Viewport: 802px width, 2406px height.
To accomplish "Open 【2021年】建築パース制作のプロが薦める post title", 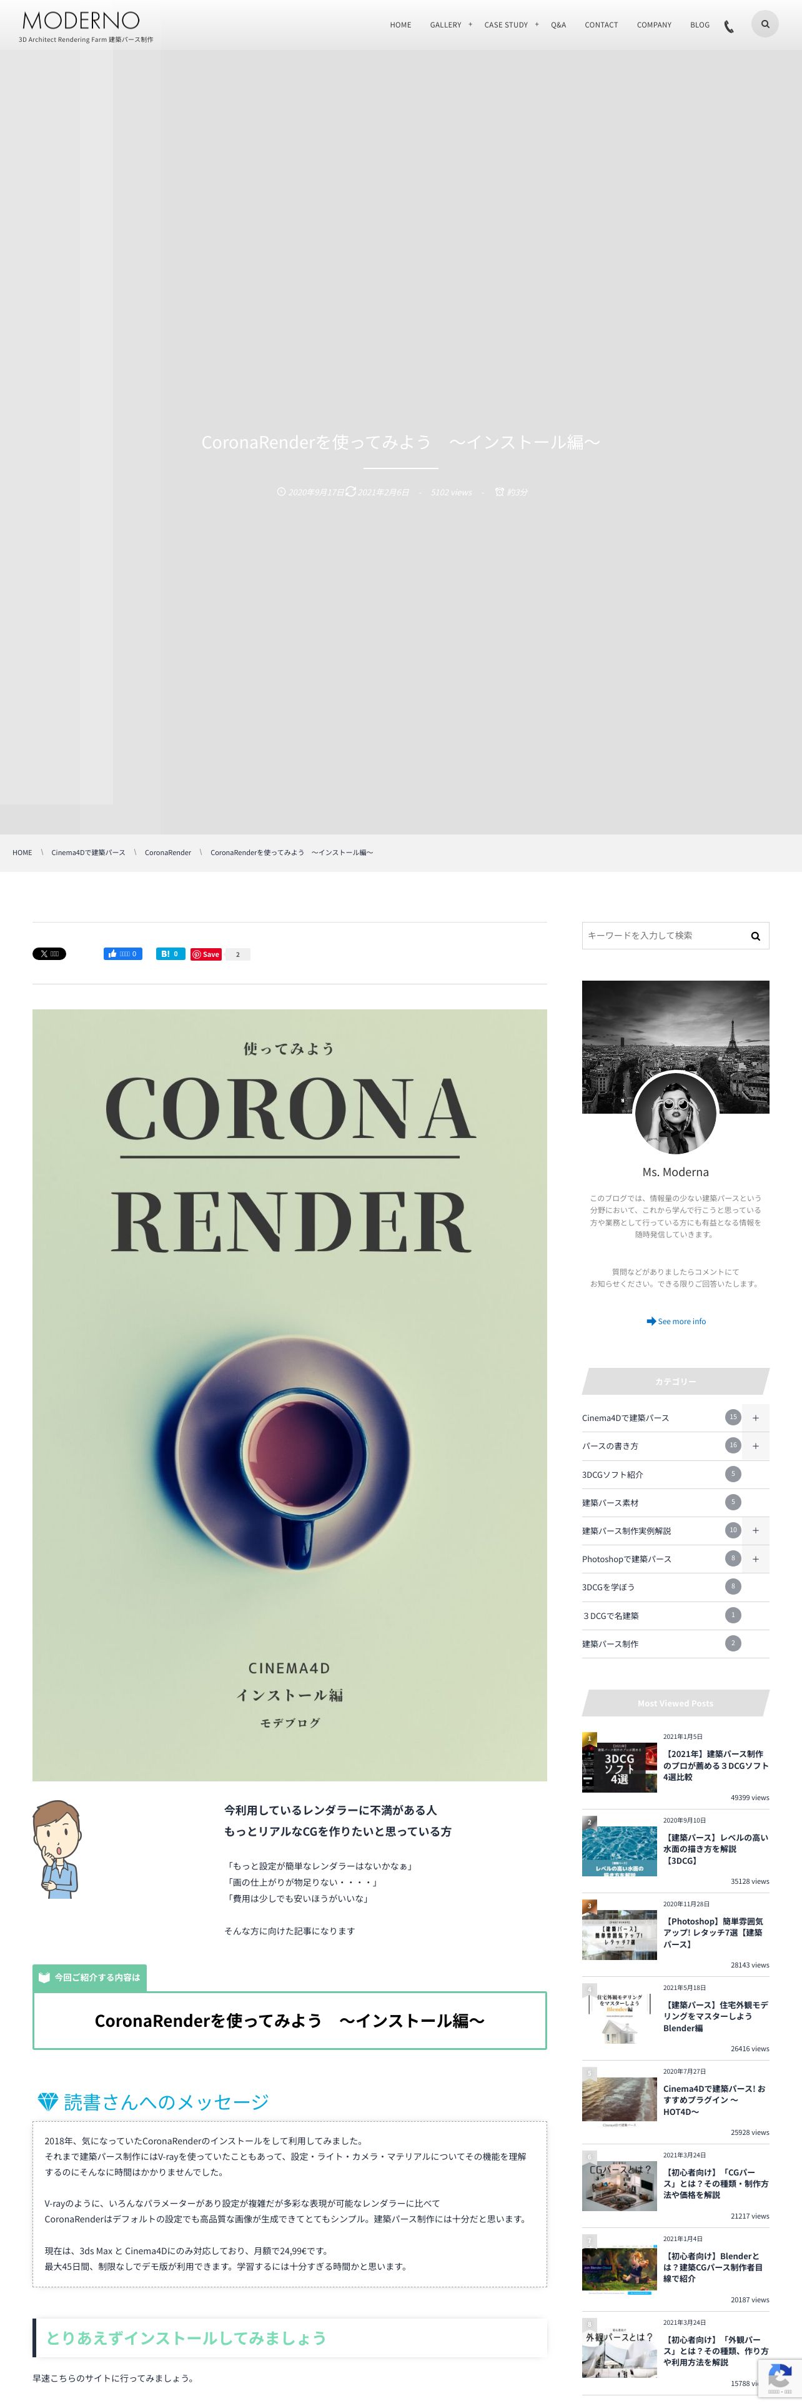I will [x=716, y=1765].
